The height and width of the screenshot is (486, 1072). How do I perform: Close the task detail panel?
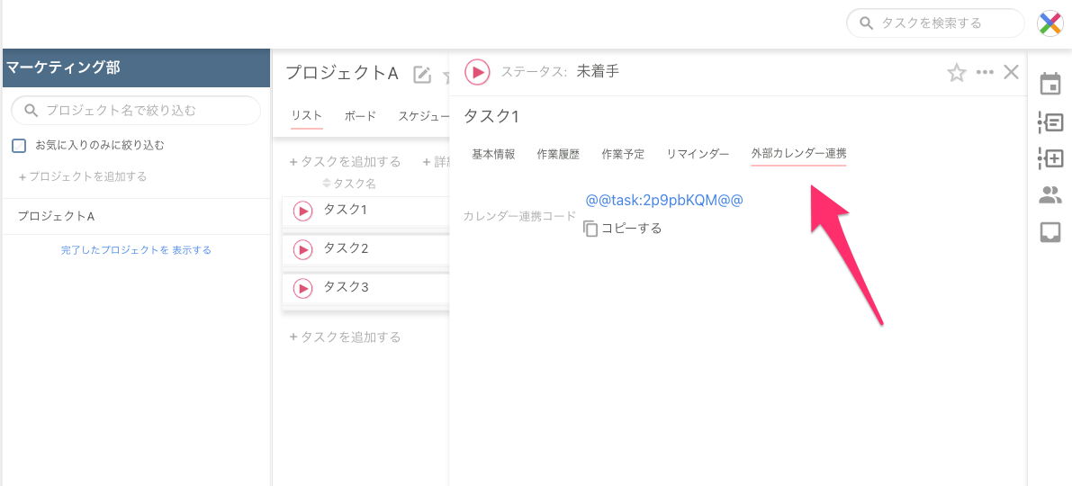[x=1011, y=72]
